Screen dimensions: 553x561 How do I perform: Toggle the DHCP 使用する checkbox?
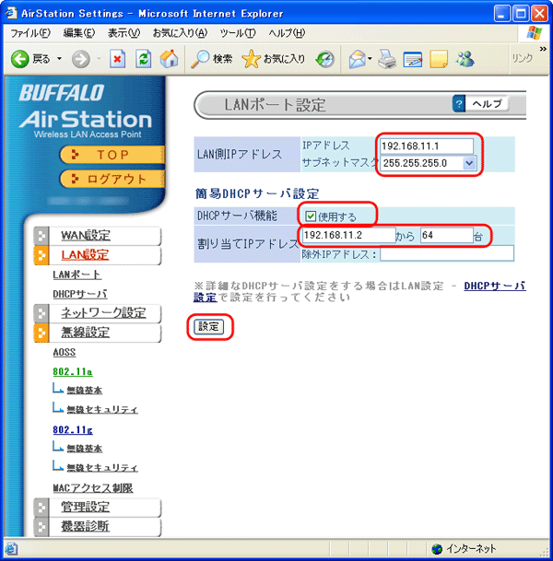311,216
